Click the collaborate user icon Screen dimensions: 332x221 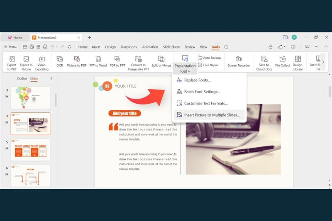[271, 47]
